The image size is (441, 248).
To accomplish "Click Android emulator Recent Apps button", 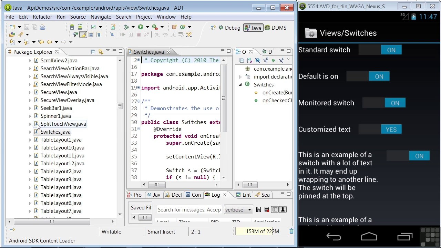I will coord(405,237).
